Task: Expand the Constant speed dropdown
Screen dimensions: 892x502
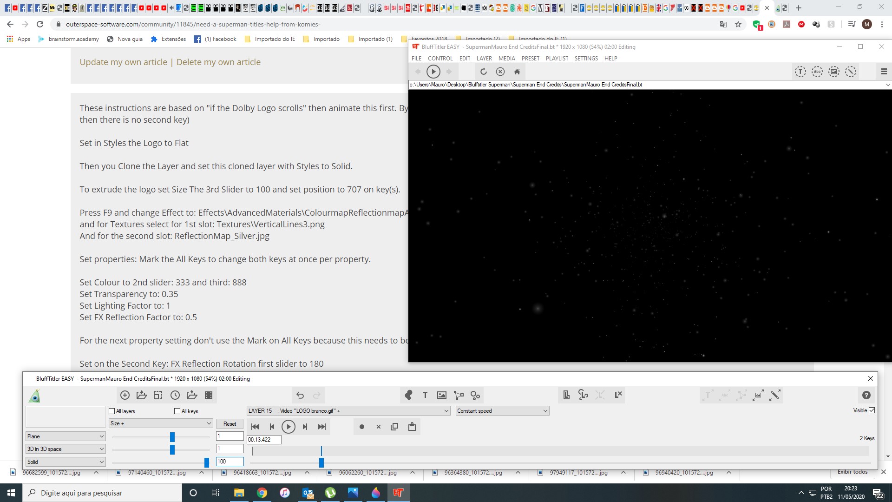Action: [502, 411]
